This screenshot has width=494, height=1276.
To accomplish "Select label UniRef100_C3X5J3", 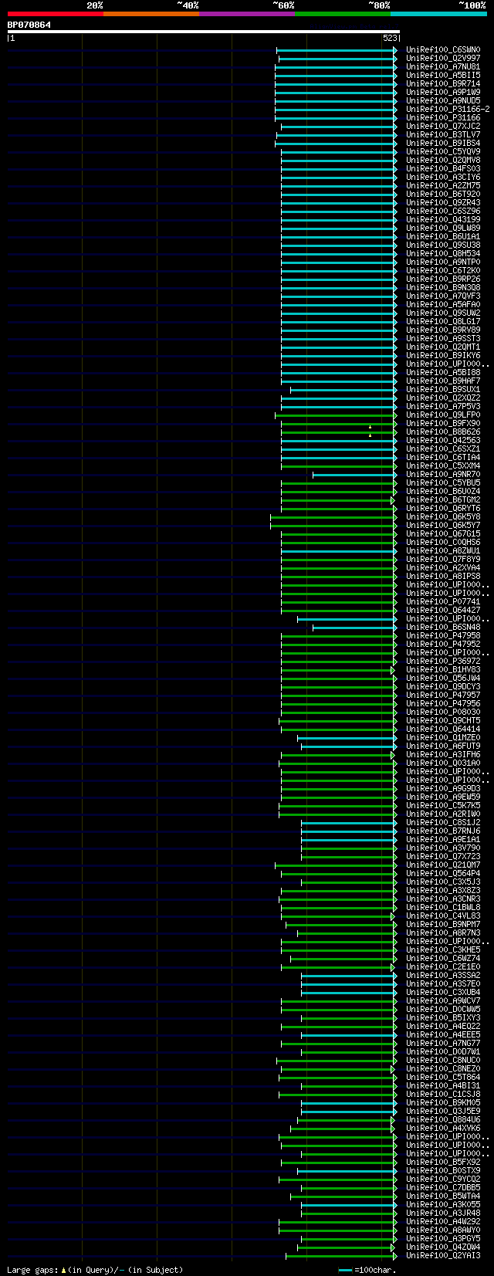I will [443, 882].
